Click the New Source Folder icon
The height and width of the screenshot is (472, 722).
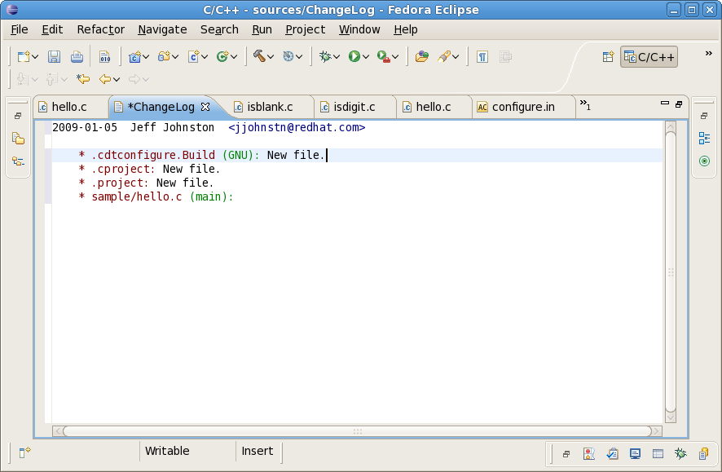164,56
